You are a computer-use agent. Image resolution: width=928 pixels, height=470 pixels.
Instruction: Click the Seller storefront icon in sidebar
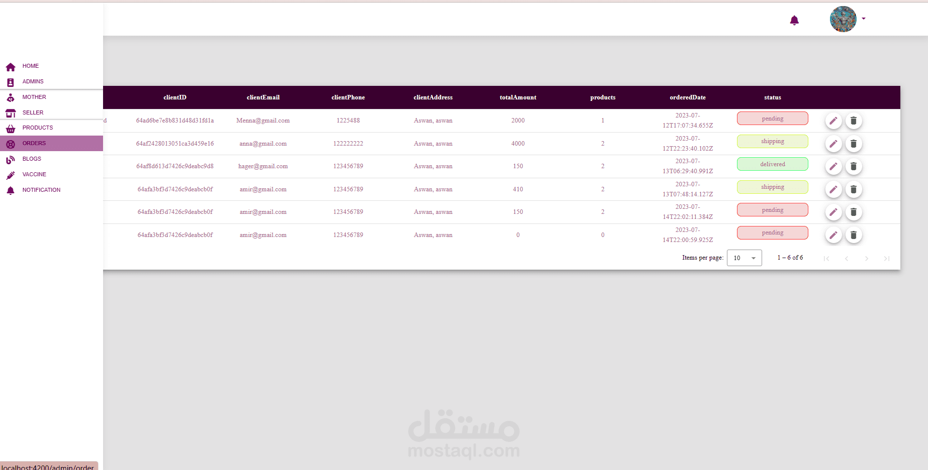[x=11, y=113]
